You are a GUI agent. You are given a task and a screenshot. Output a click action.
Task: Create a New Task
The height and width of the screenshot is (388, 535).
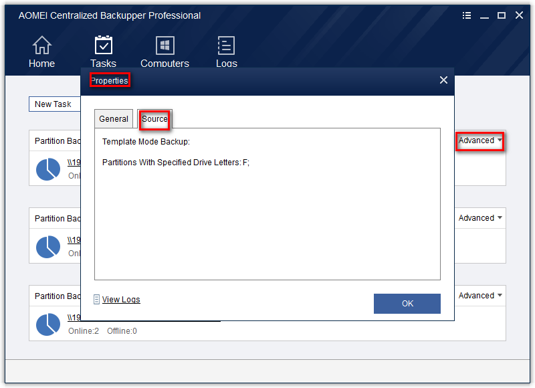pyautogui.click(x=55, y=104)
